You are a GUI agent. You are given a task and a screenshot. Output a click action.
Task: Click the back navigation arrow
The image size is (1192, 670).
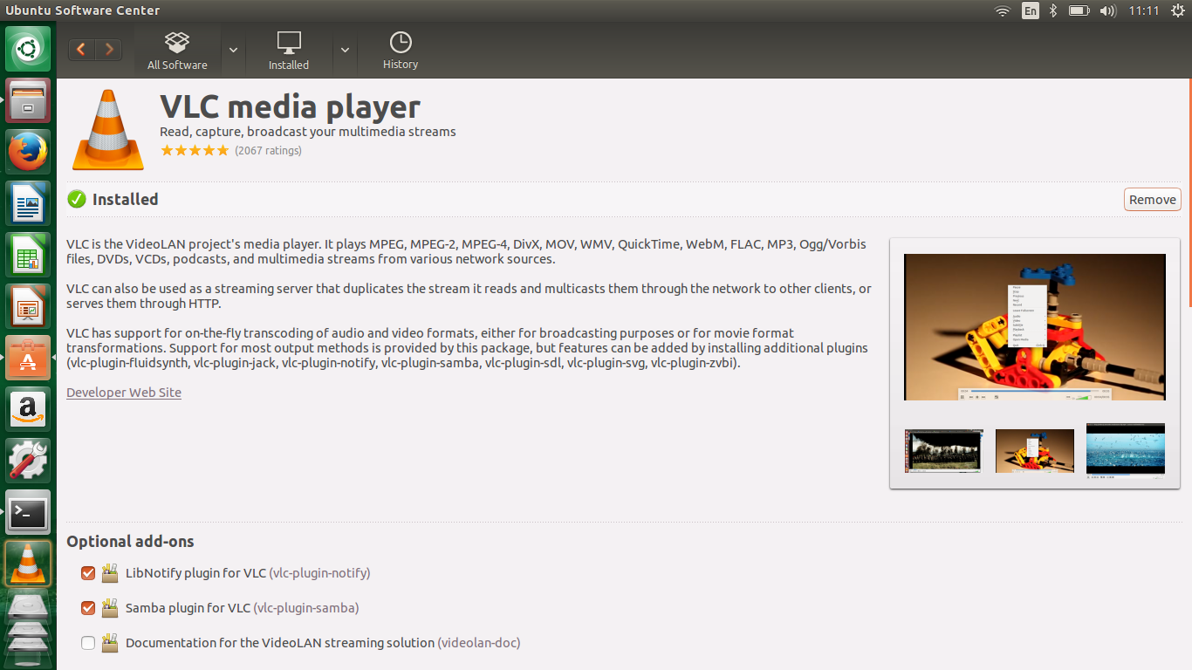[80, 50]
